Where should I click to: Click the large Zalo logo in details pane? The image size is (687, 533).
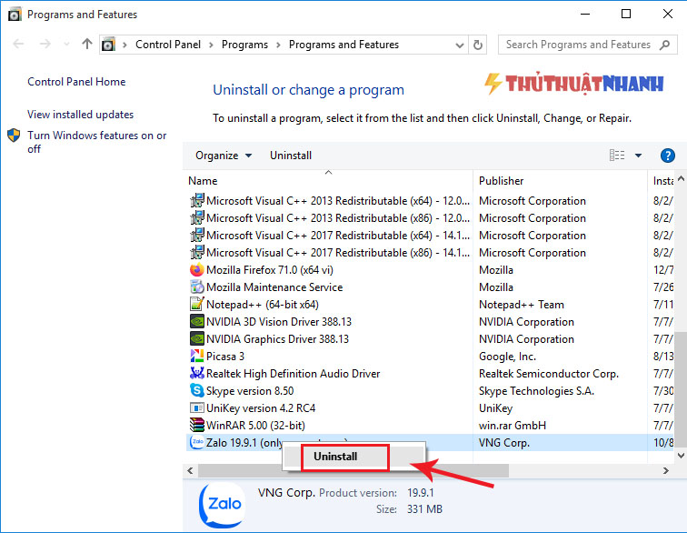(x=222, y=505)
